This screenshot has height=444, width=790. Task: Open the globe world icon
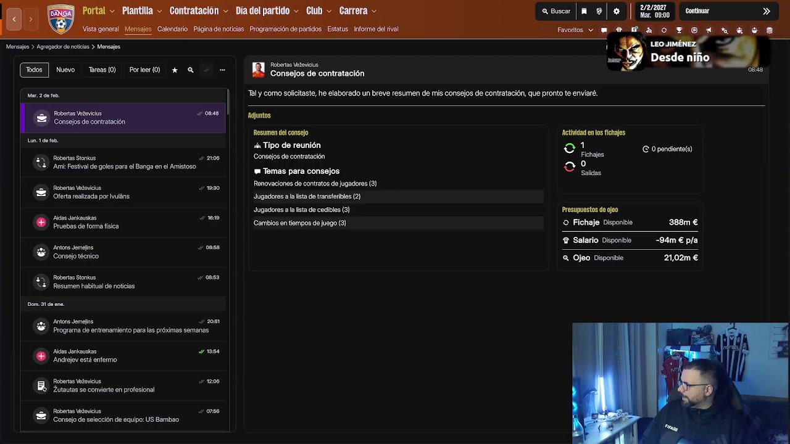coord(599,11)
